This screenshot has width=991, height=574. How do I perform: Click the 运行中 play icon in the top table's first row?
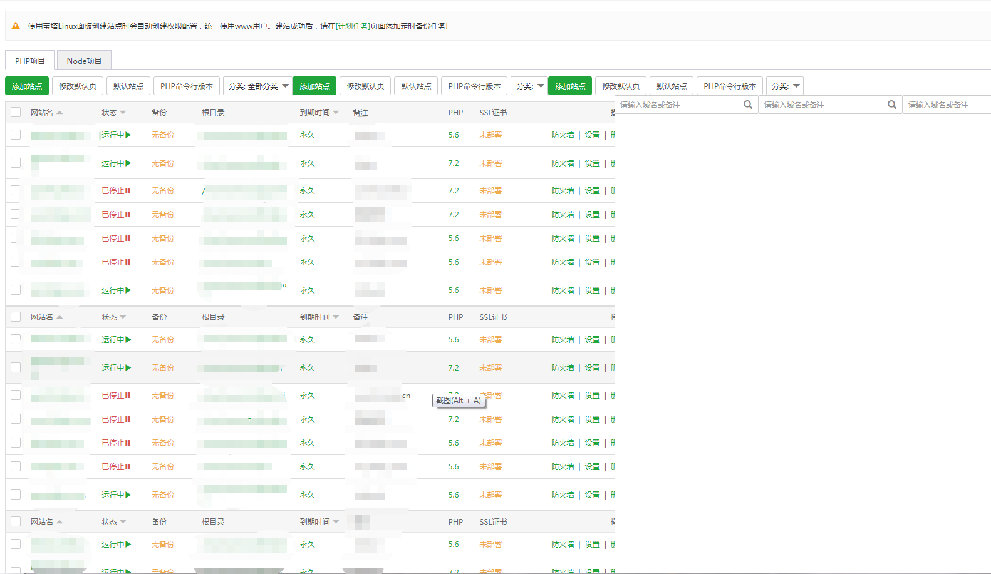[x=128, y=135]
